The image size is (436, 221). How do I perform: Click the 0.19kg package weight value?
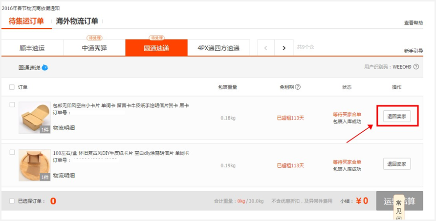tap(228, 165)
